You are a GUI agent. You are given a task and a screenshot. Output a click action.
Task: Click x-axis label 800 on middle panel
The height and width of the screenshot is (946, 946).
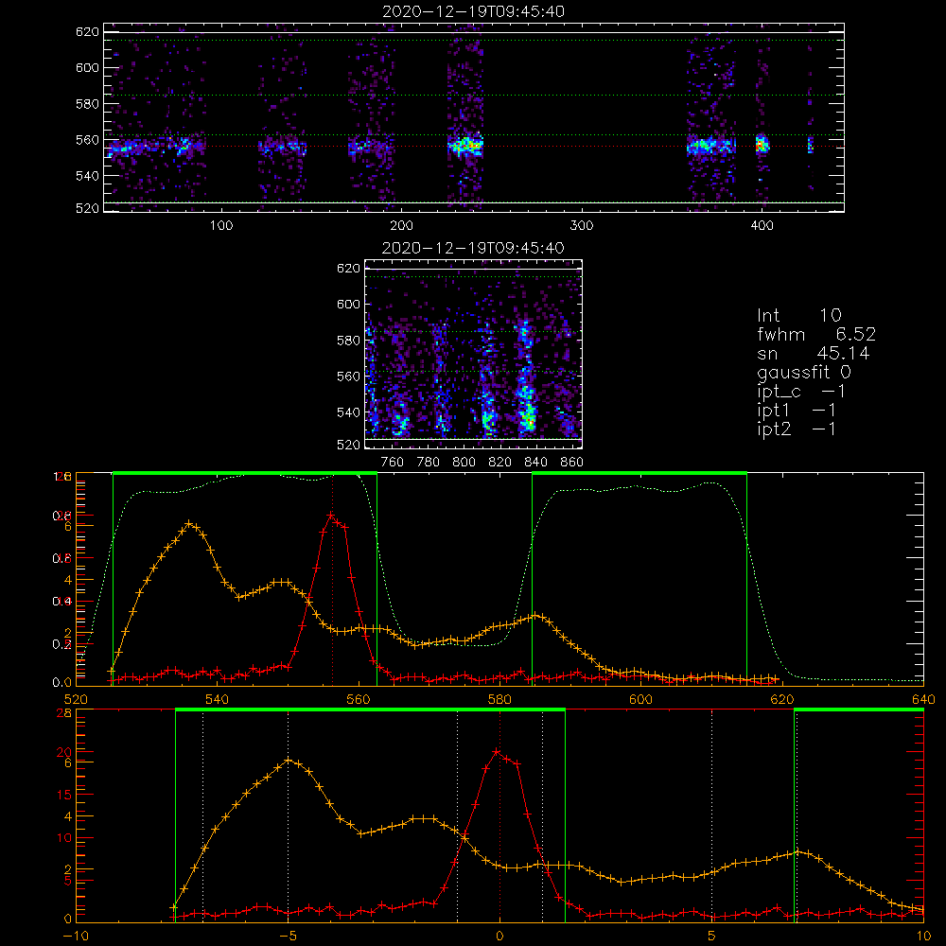pos(464,463)
